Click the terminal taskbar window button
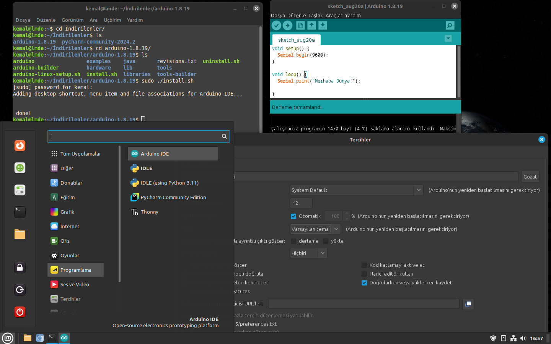Viewport: 551px width, 344px height. [x=52, y=338]
